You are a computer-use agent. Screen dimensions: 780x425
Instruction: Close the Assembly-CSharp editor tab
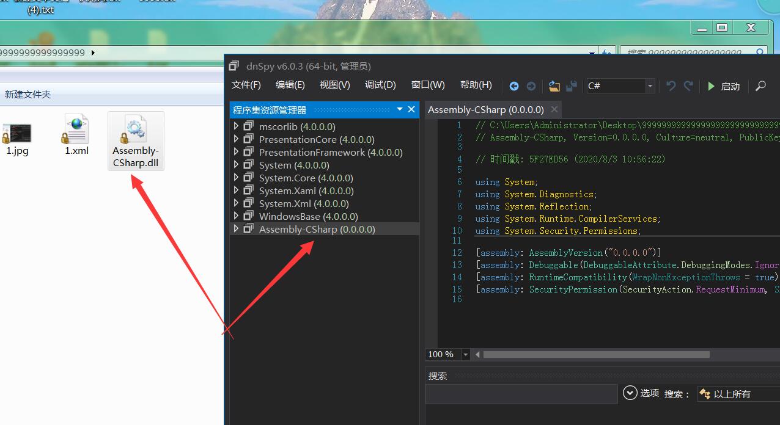[554, 109]
